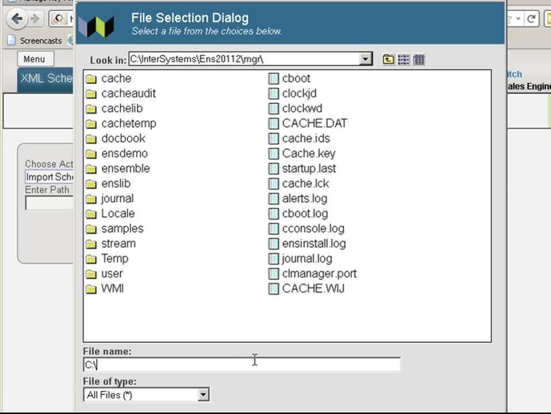Click the browser reload icon

[532, 19]
